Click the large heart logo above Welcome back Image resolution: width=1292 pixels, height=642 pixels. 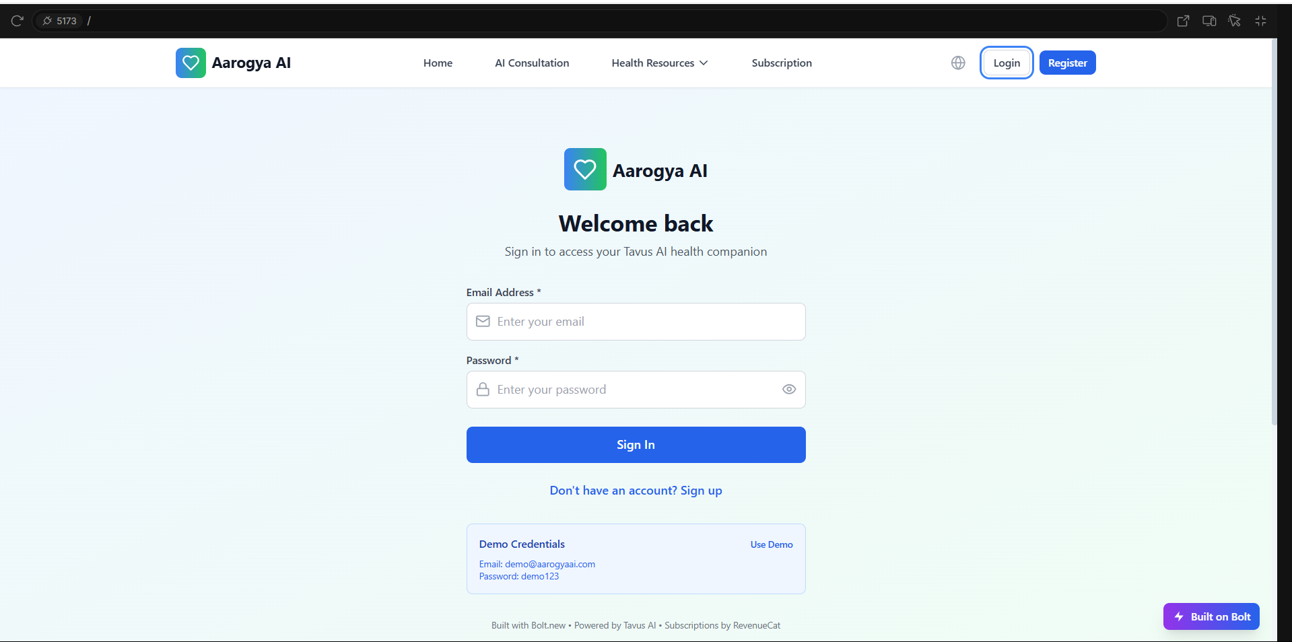(x=585, y=170)
